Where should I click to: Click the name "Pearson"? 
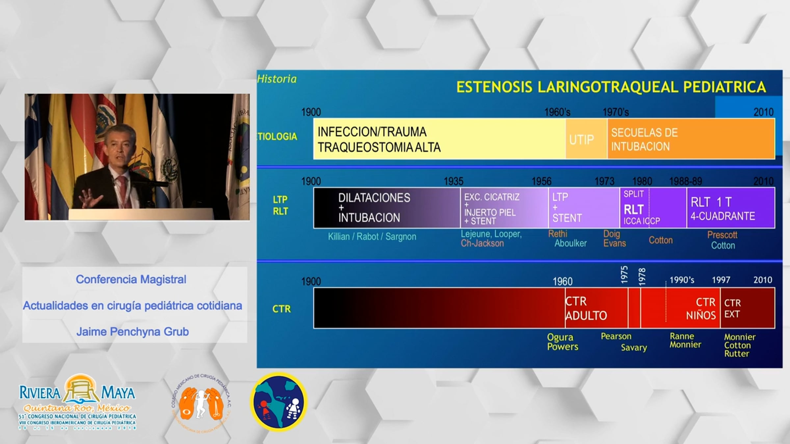pos(616,336)
